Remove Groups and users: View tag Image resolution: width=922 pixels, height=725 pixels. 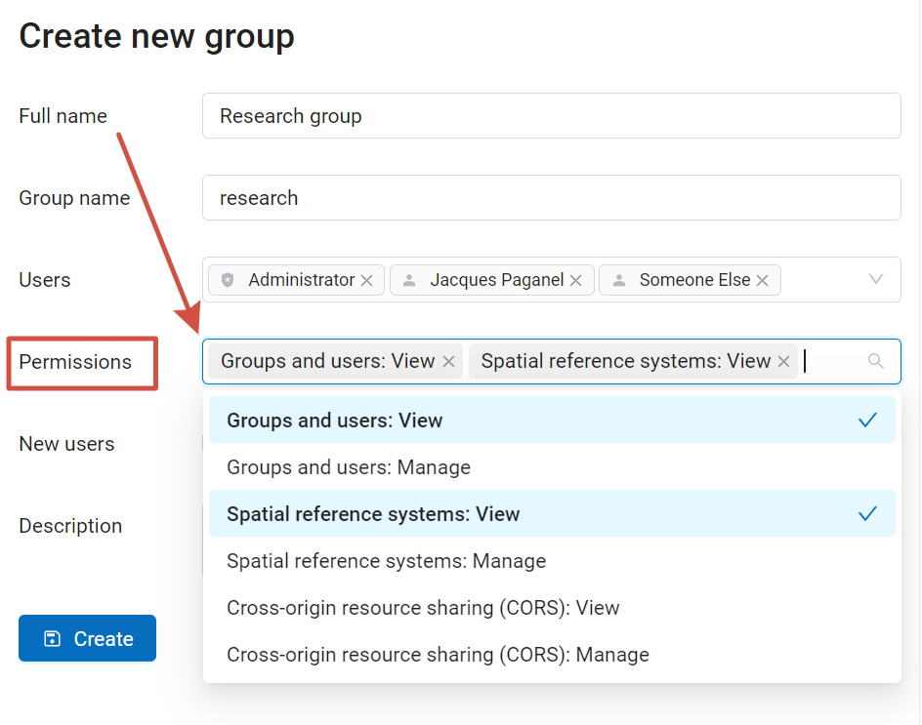448,361
